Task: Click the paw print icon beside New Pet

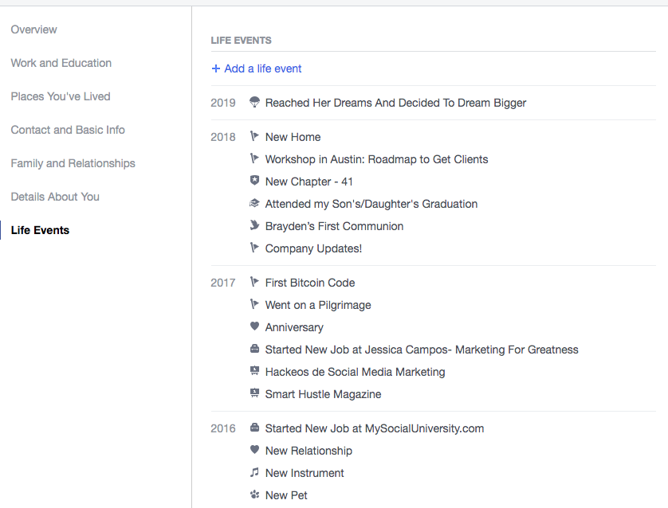Action: tap(255, 495)
